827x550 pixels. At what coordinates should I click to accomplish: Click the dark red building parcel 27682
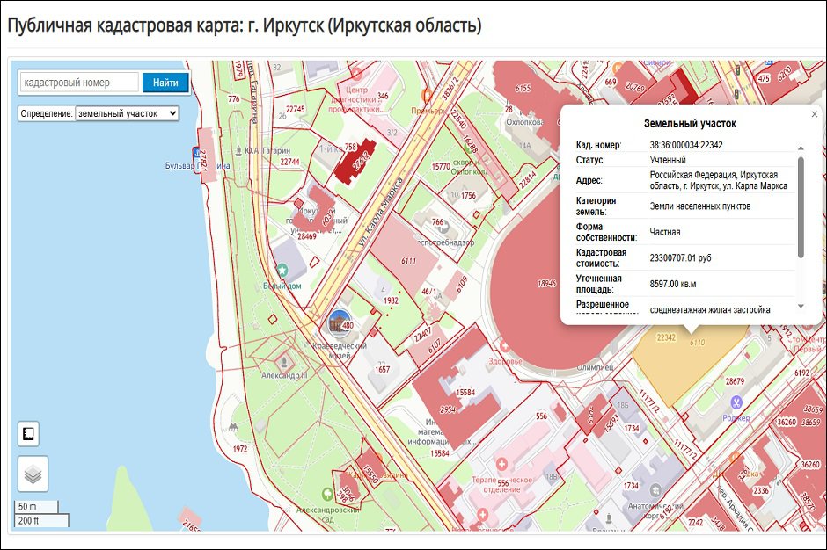tap(355, 161)
